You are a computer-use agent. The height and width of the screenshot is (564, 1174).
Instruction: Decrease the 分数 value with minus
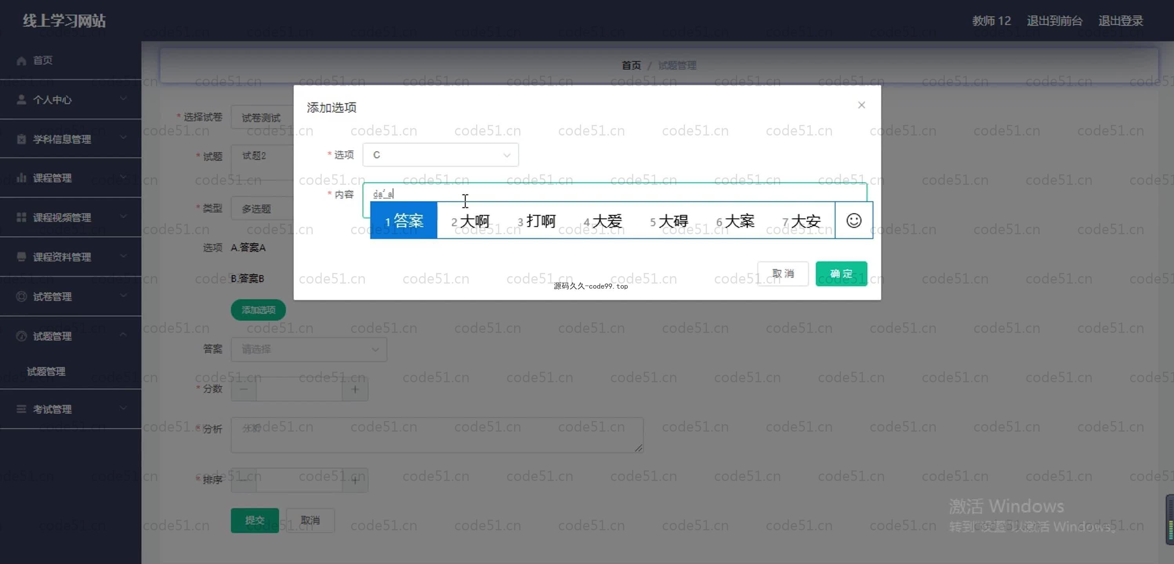pyautogui.click(x=243, y=390)
